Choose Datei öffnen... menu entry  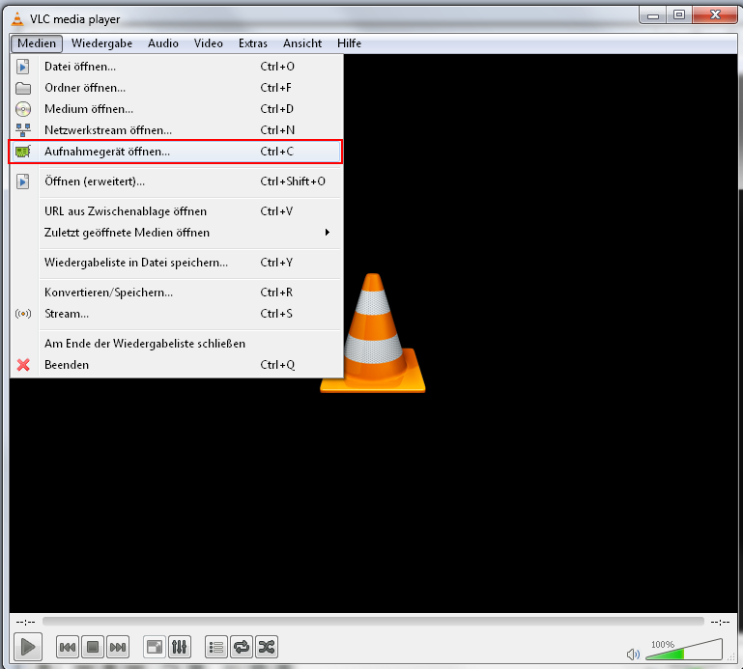click(176, 67)
